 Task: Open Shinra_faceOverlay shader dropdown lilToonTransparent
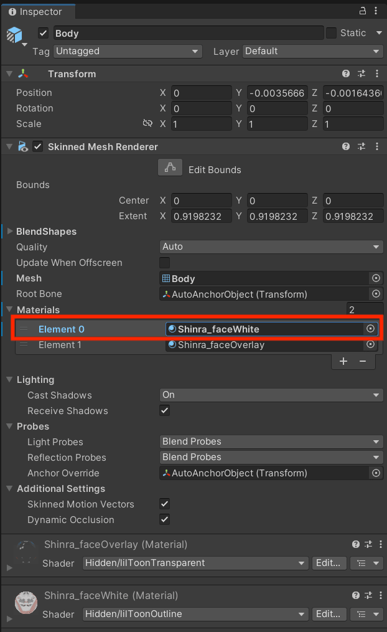tap(195, 563)
